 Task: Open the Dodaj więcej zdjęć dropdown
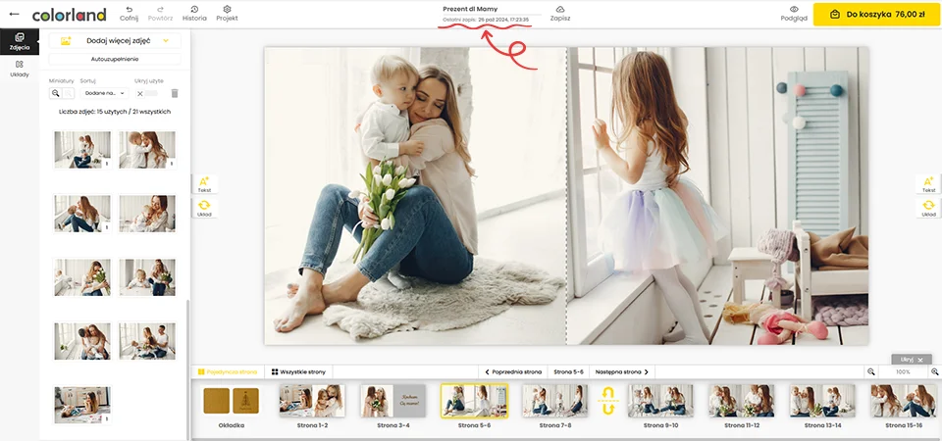click(115, 41)
